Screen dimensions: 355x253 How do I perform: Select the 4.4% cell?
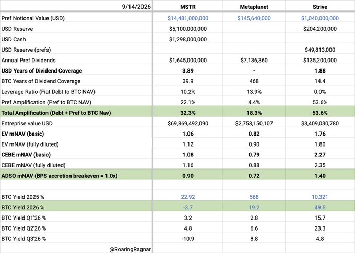[x=254, y=102]
